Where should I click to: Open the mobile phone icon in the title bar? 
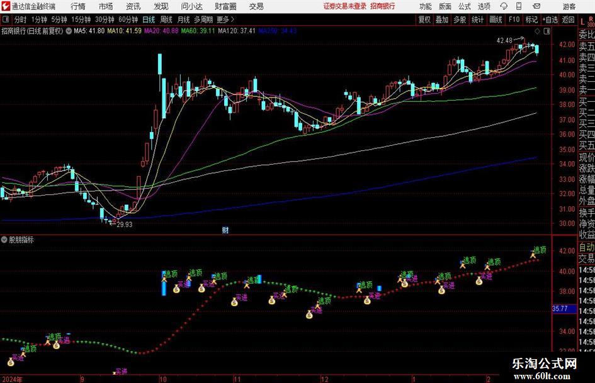click(x=519, y=6)
